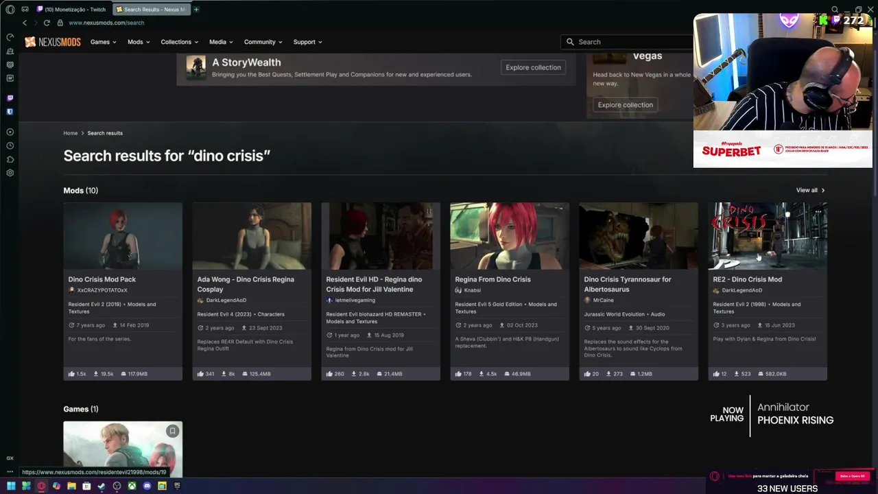Click the Regina From Dino Crisis thumbnail

pos(510,236)
